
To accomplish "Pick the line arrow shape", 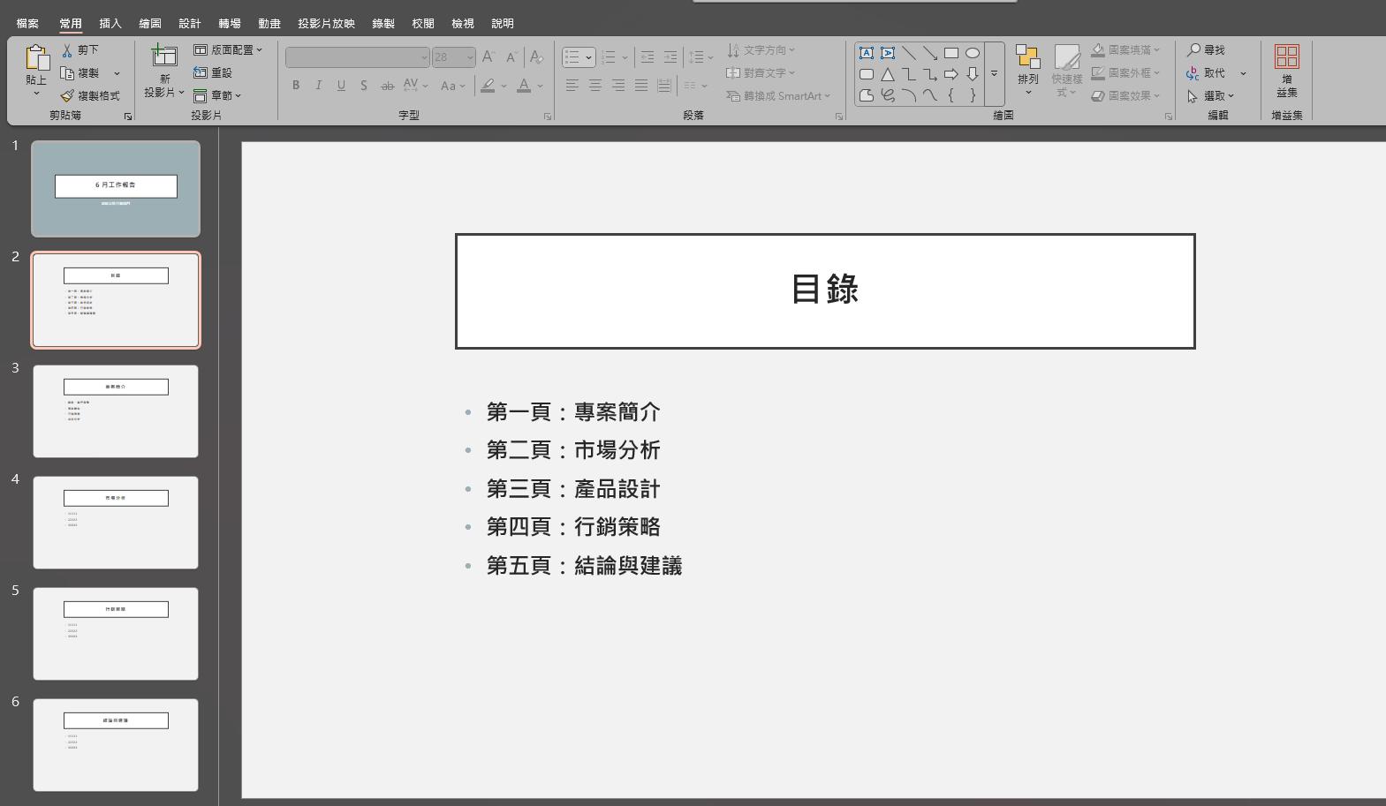I will coord(930,53).
